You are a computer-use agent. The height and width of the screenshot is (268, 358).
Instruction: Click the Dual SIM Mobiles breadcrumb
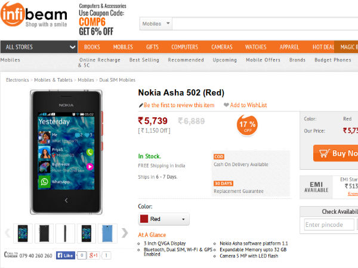click(x=117, y=80)
